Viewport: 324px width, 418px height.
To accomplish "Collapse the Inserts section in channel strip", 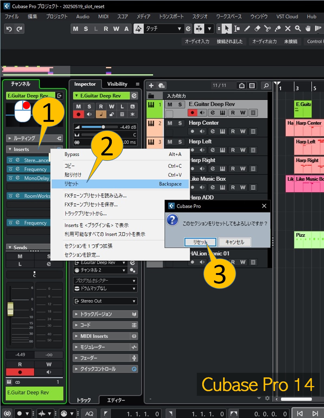I will (x=10, y=149).
